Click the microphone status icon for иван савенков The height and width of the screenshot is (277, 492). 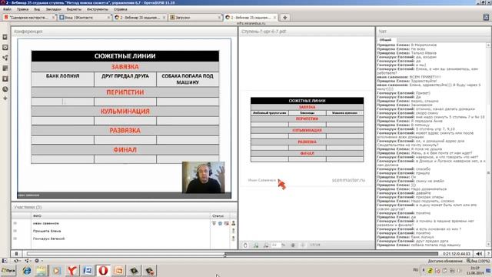tap(214, 223)
